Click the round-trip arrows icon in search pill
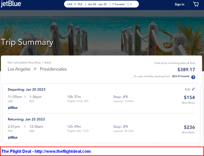The height and width of the screenshot is (156, 204). tap(75, 4)
